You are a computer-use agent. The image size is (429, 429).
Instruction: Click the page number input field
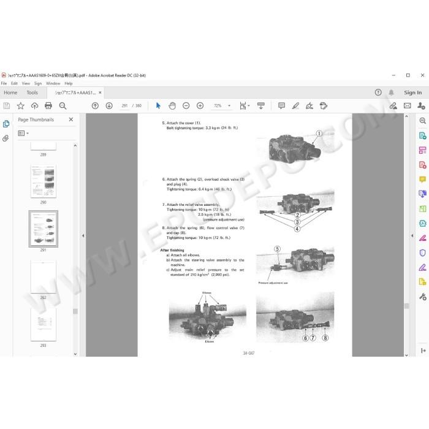tap(124, 105)
